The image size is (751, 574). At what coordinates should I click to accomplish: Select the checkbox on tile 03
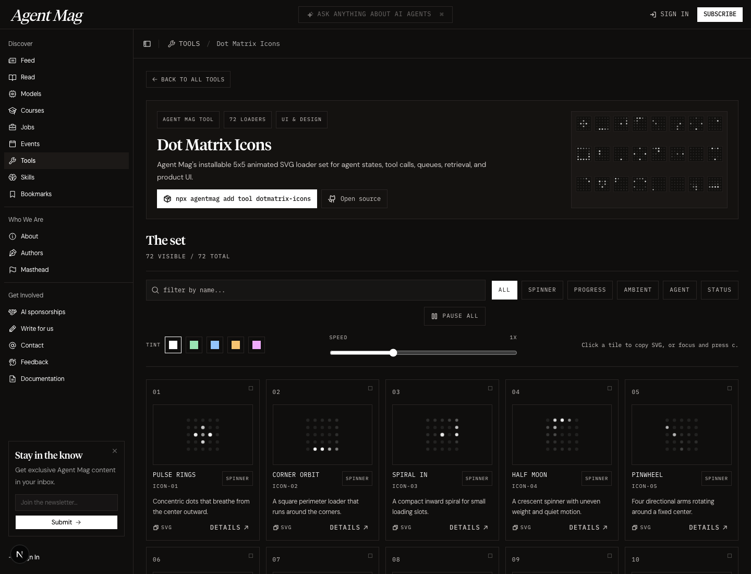[490, 388]
